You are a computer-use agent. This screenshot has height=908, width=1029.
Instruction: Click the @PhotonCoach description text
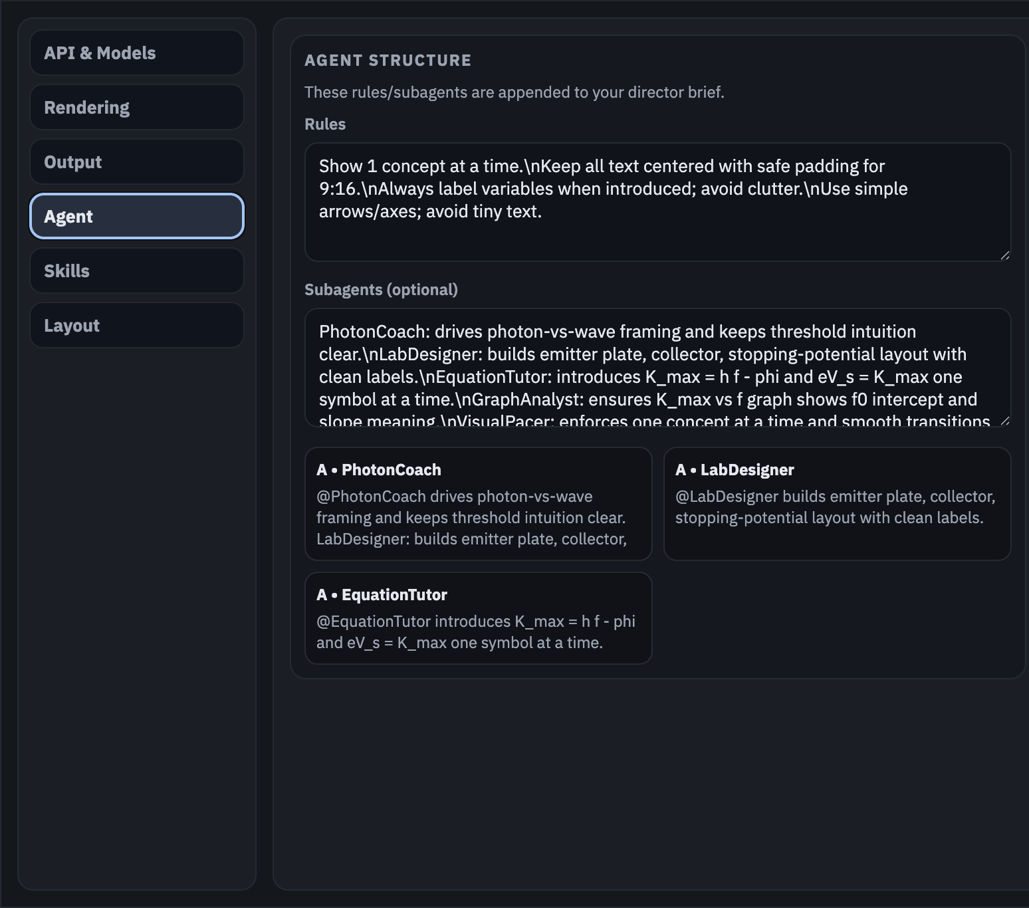(x=471, y=518)
